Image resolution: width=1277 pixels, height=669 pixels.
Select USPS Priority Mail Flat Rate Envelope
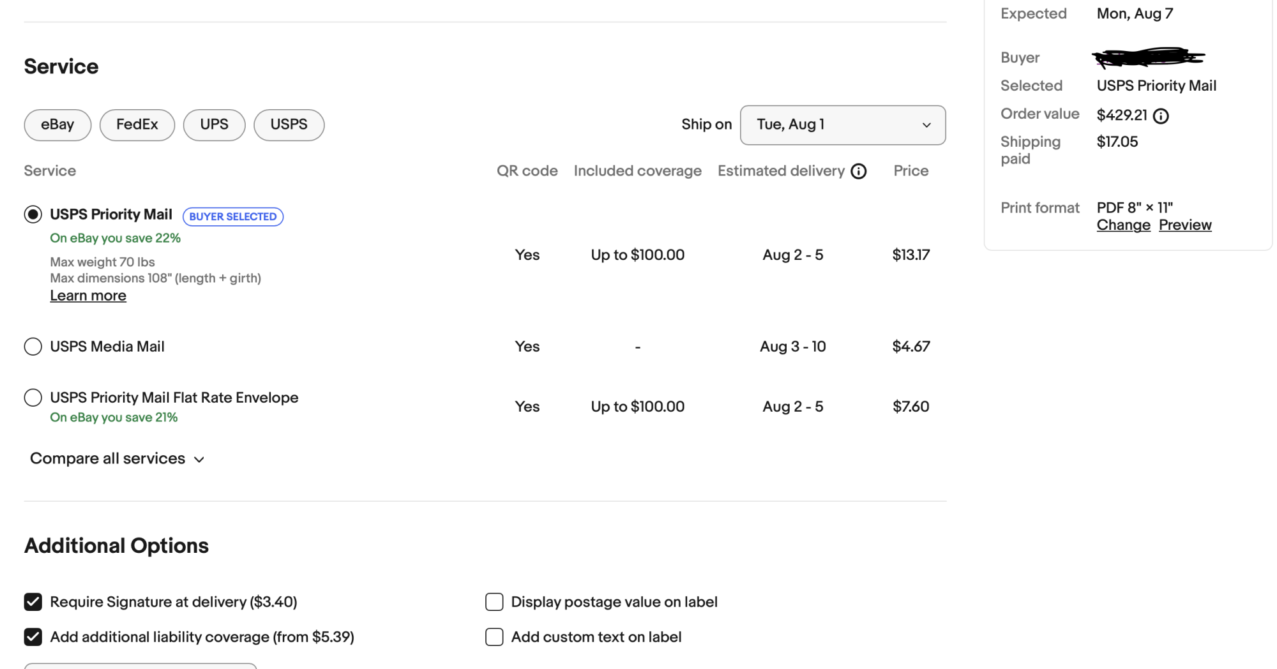(33, 398)
